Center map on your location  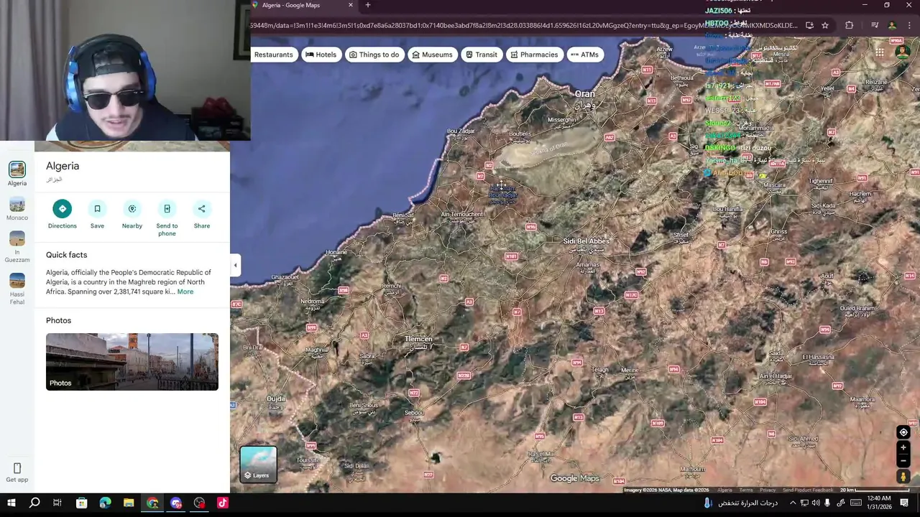(x=903, y=432)
